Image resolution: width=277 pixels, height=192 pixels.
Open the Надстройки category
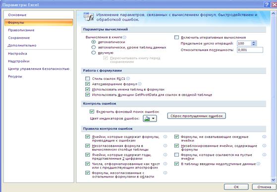coord(19,61)
